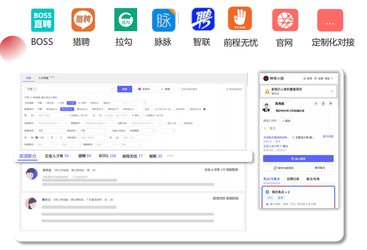Click the 另存为 button
Screen dimensions: 367x250
click(144, 89)
